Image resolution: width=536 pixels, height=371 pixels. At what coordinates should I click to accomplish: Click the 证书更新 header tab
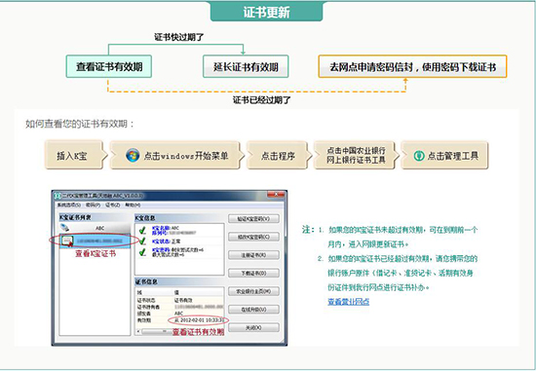[x=266, y=12]
